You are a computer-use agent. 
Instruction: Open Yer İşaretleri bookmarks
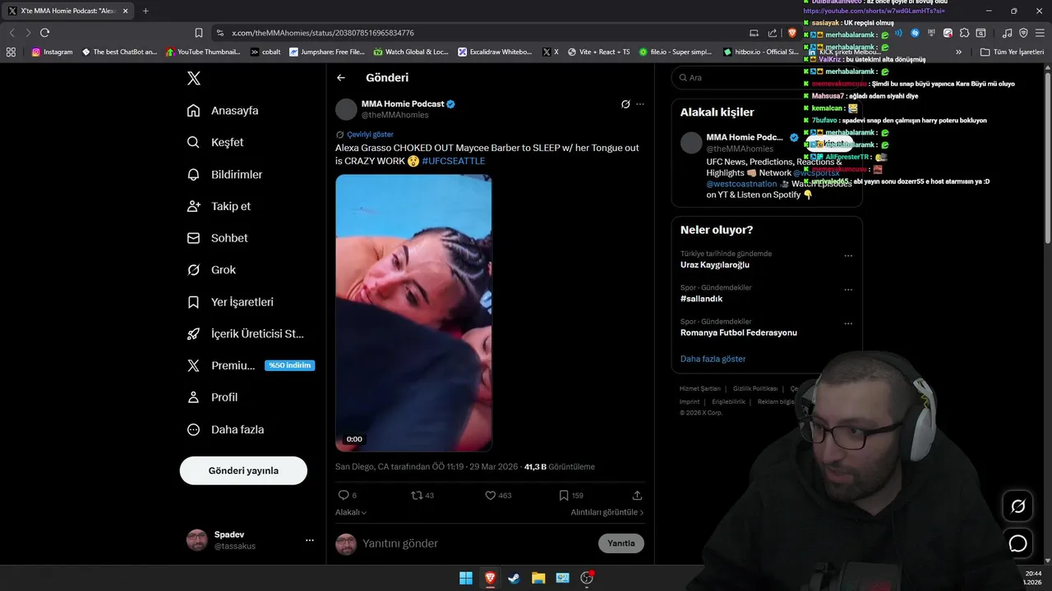click(230, 301)
